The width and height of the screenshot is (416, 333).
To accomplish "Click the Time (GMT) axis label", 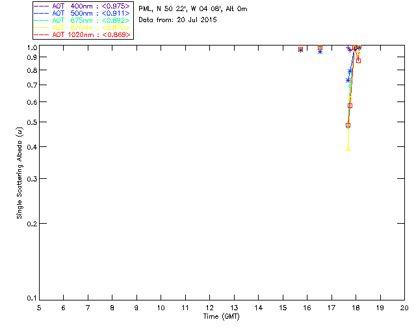I will (222, 316).
